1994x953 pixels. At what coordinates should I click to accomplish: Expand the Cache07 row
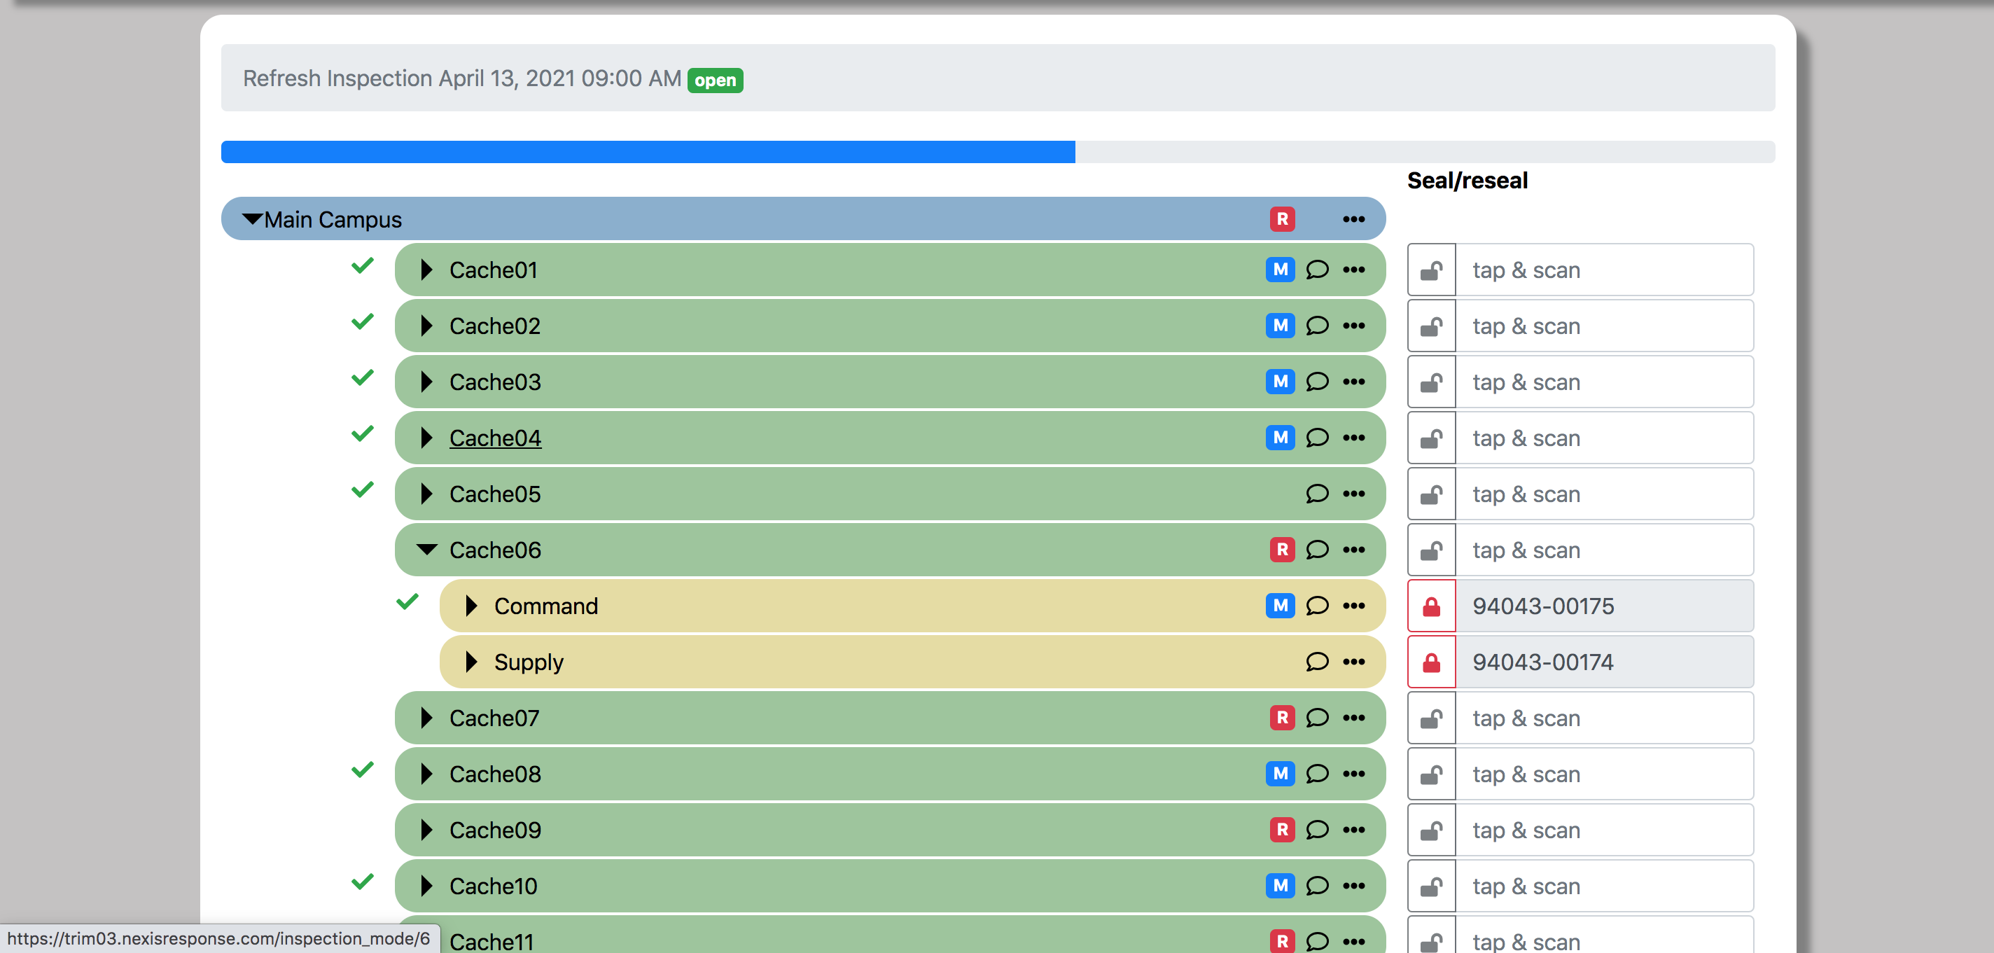click(426, 718)
